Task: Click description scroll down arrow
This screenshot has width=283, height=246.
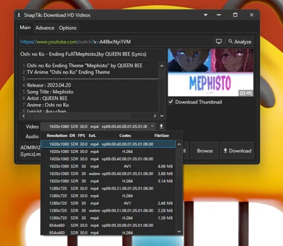Action: coord(162,116)
